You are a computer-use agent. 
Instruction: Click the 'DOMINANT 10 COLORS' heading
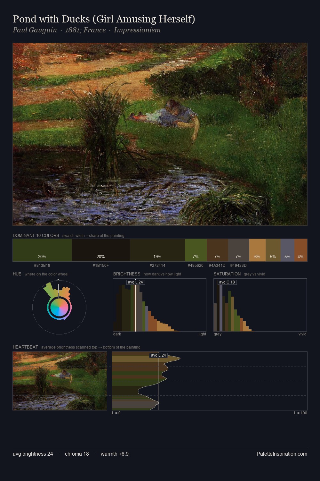pyautogui.click(x=36, y=235)
